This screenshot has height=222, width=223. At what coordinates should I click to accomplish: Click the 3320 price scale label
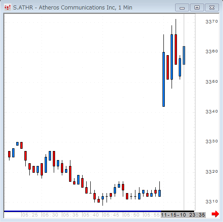[x=212, y=171]
